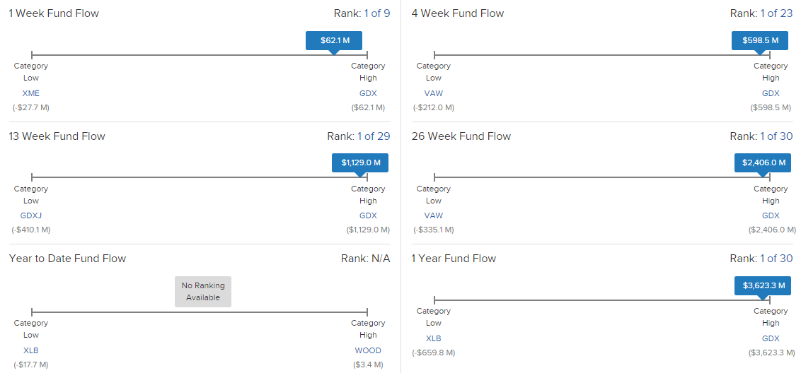Open VAW link under 26 Week Fund Flow

pos(434,216)
